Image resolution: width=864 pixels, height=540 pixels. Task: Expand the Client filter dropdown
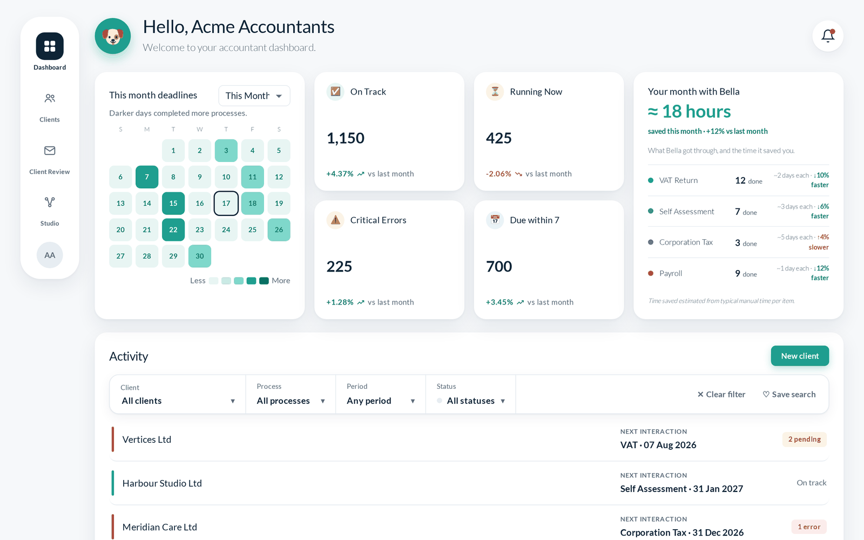178,395
